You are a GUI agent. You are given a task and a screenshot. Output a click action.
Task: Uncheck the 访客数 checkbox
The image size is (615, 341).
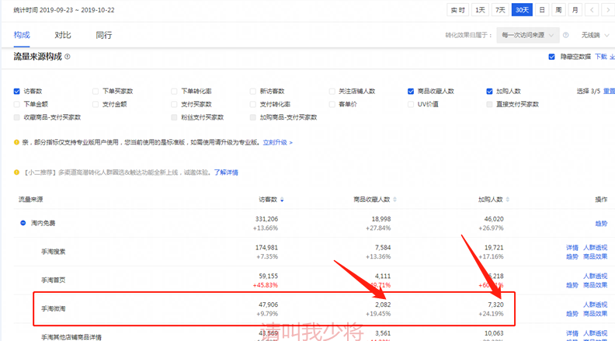point(17,91)
